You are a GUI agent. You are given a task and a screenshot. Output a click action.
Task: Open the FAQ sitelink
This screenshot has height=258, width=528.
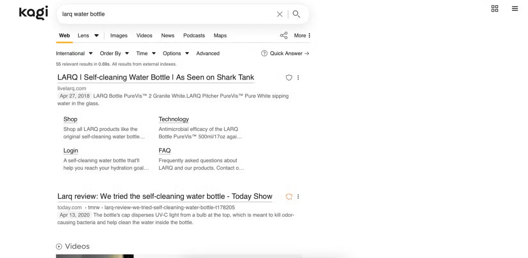tap(164, 150)
